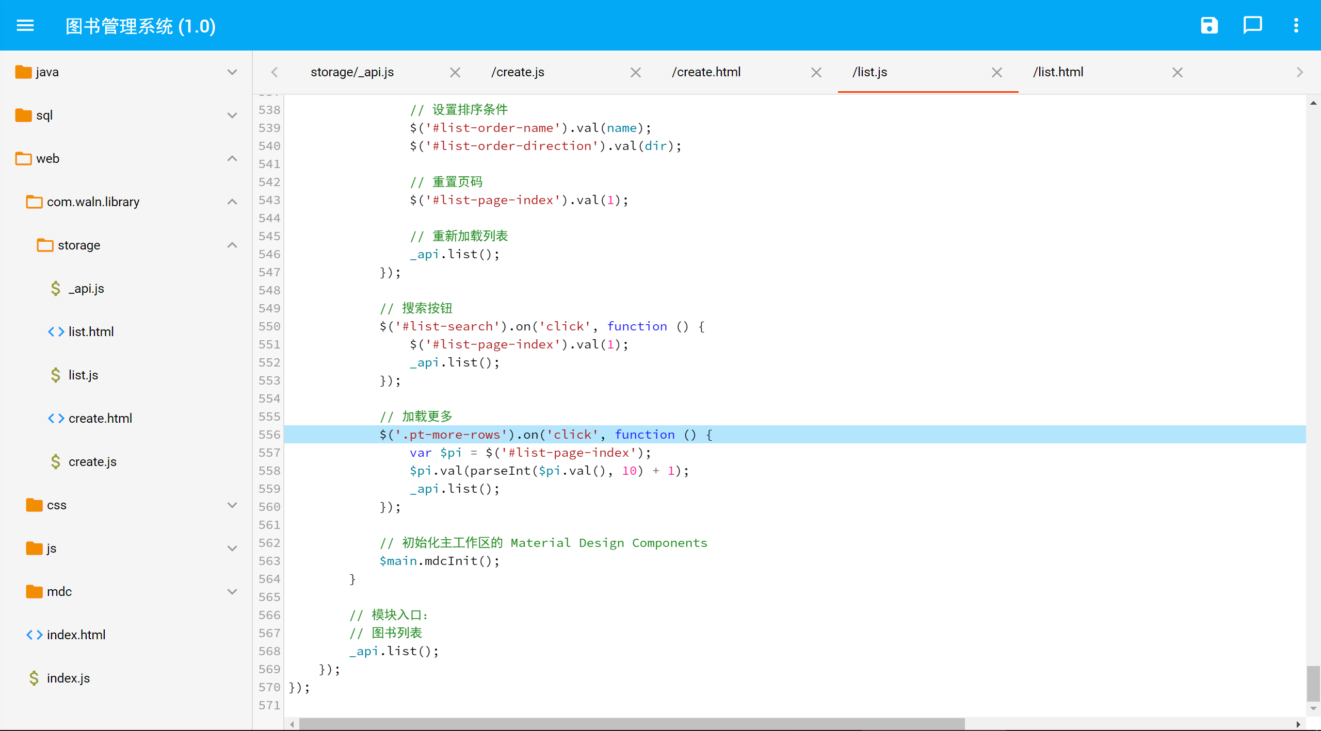Screen dimensions: 1321x731
Task: Close the /create.js tab
Action: click(x=635, y=73)
